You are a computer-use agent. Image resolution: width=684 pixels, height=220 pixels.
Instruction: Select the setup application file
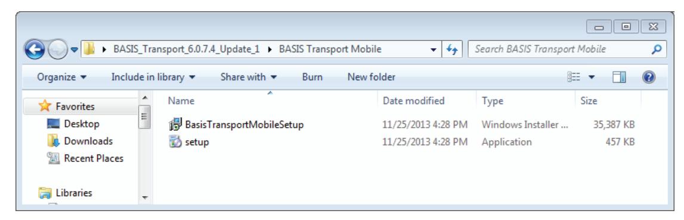(188, 142)
